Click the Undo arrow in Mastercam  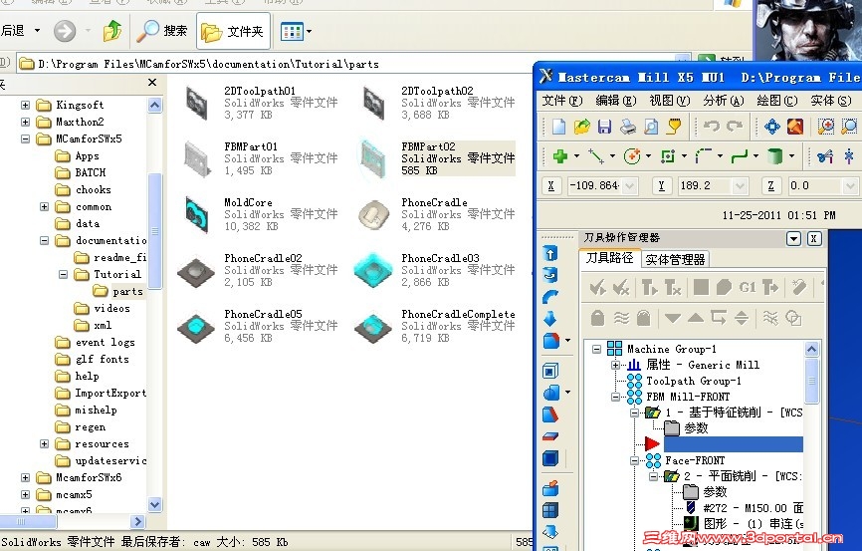(x=712, y=127)
